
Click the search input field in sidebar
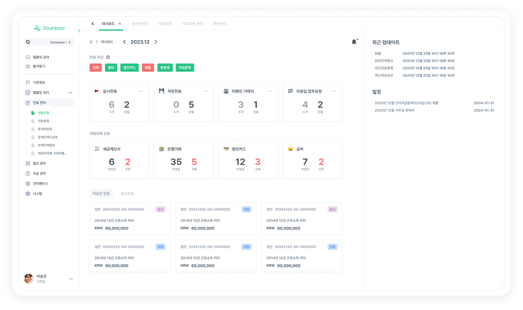tap(49, 42)
